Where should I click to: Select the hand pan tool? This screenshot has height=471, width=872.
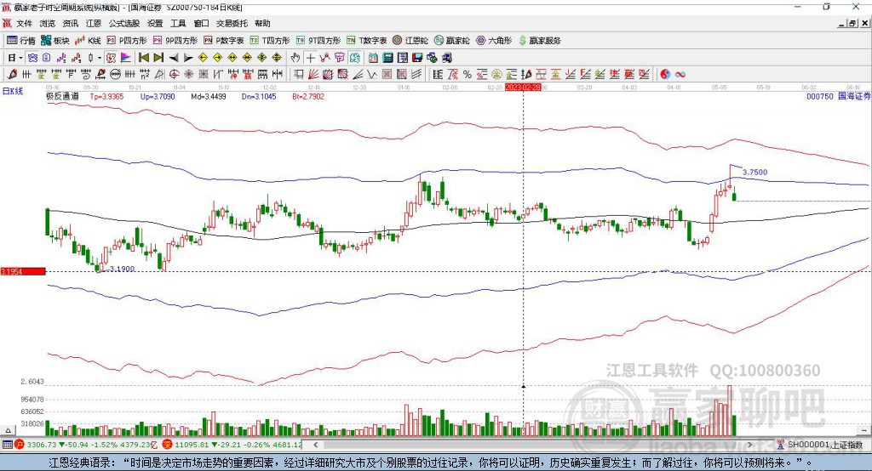[295, 58]
